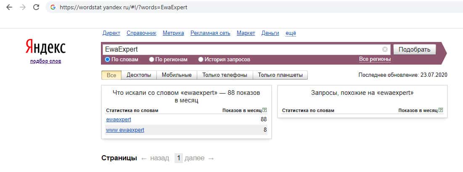Click the browser forward arrow
The width and height of the screenshot is (463, 172).
tap(23, 8)
